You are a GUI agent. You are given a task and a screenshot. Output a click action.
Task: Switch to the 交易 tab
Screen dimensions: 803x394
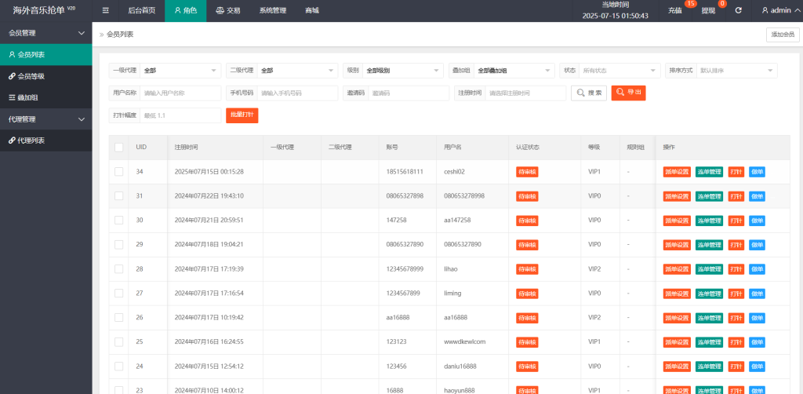click(x=228, y=10)
